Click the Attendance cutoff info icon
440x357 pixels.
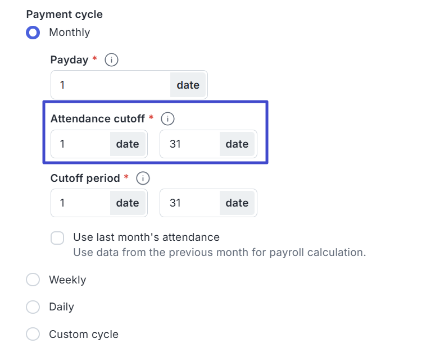click(168, 118)
